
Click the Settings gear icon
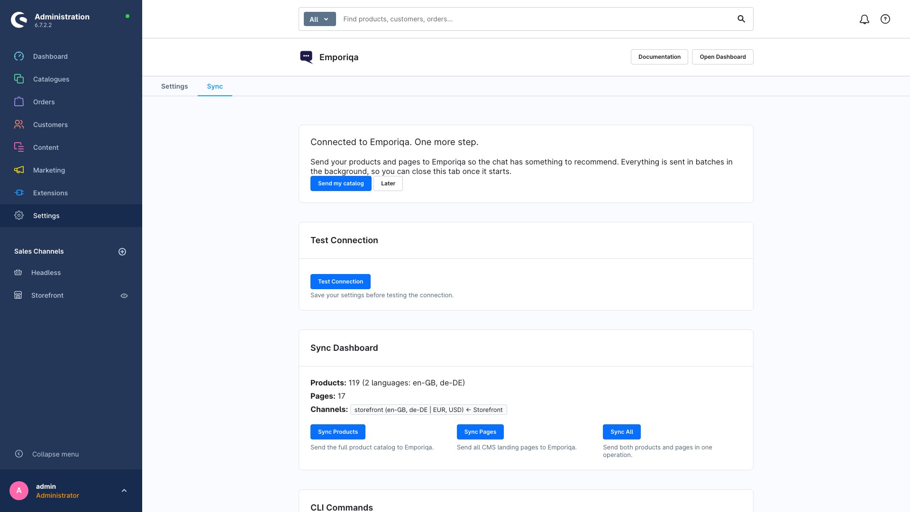click(x=19, y=216)
